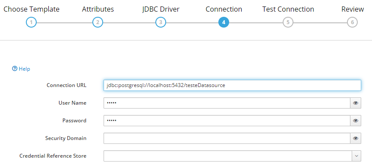Go to step 6 circle, Review
The height and width of the screenshot is (168, 372).
[x=352, y=22]
